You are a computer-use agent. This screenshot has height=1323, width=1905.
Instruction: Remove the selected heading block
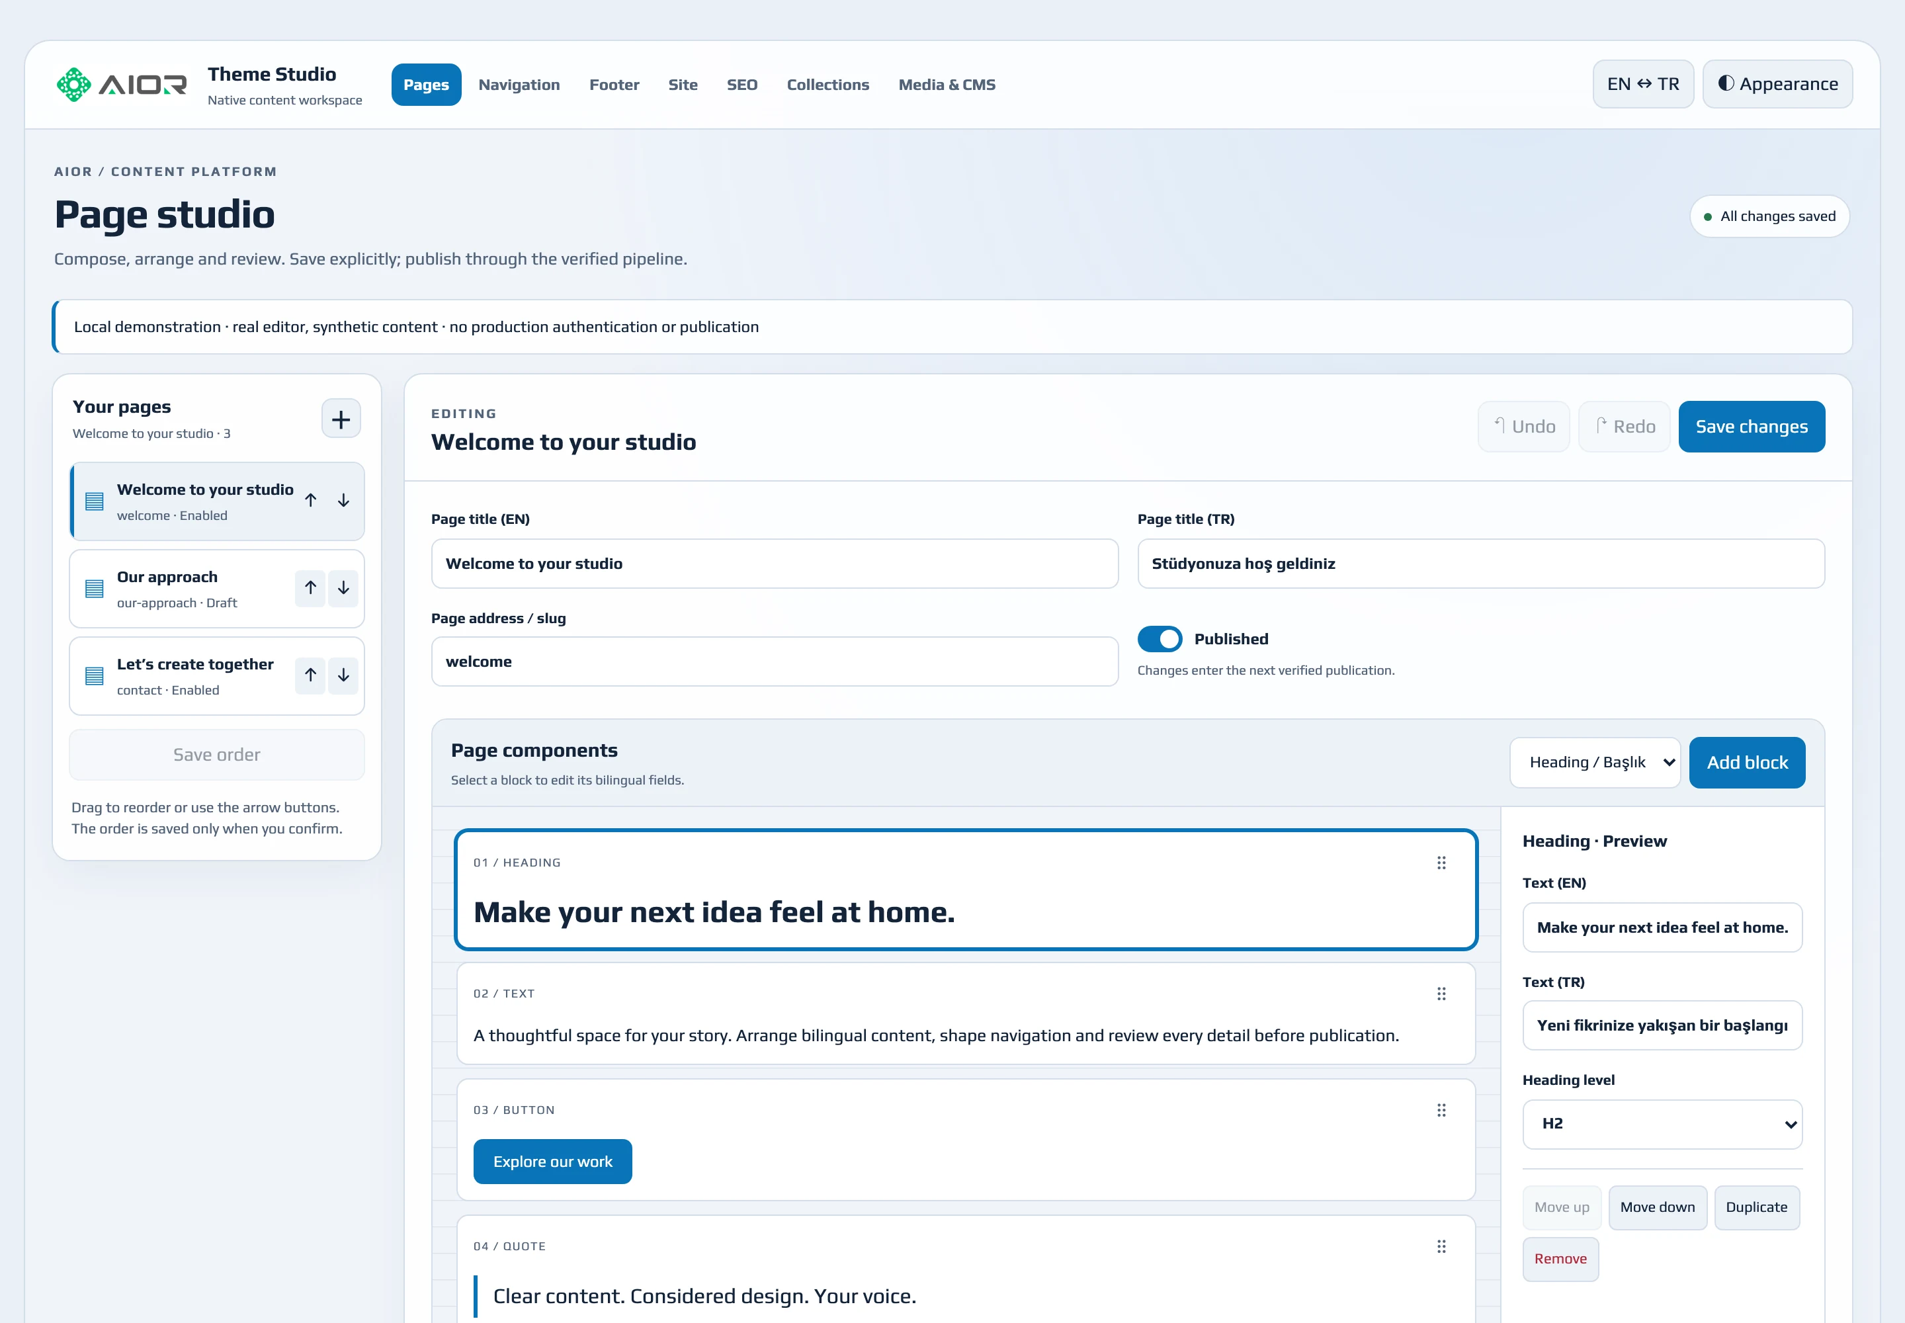(x=1560, y=1259)
